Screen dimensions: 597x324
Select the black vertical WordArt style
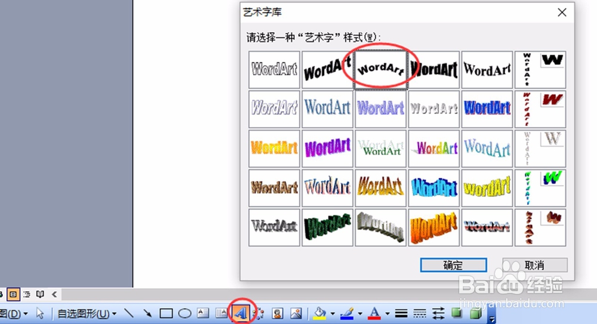point(540,70)
